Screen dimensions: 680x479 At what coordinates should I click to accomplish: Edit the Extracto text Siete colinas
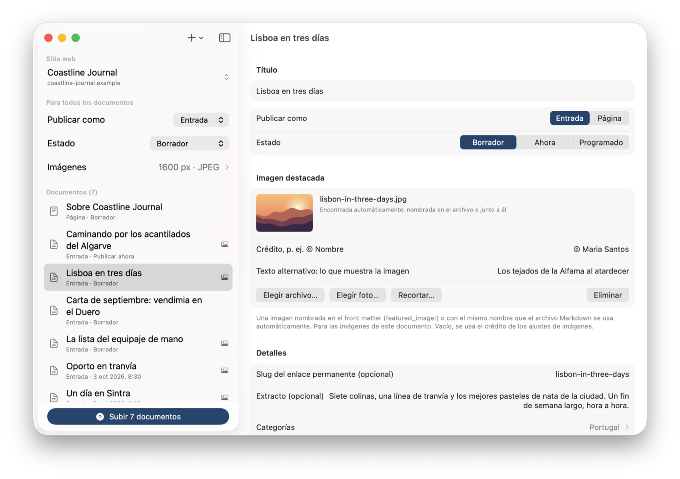[479, 401]
